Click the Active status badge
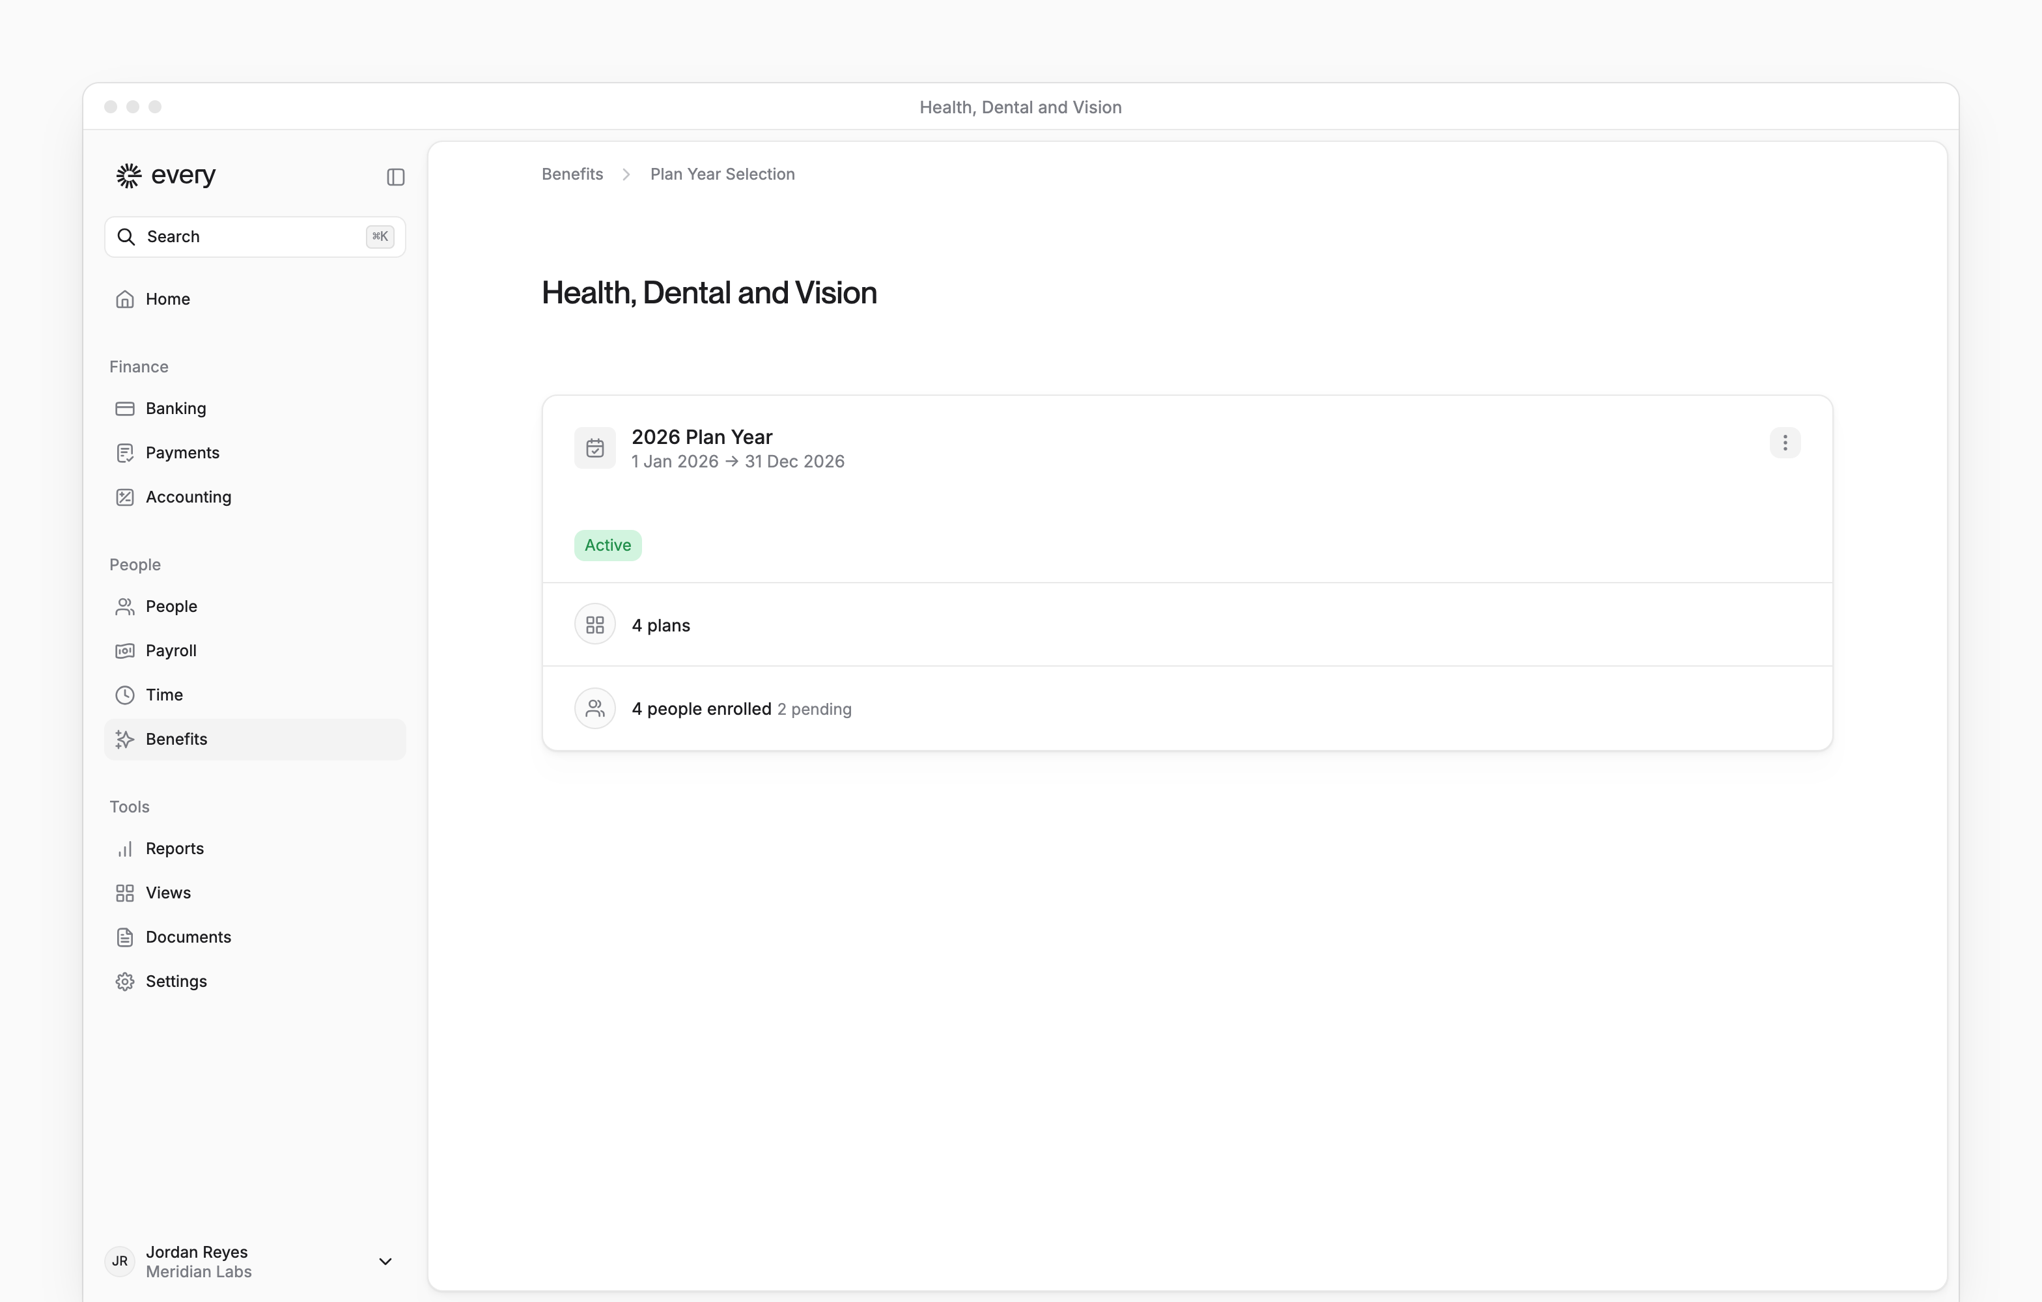 click(608, 545)
